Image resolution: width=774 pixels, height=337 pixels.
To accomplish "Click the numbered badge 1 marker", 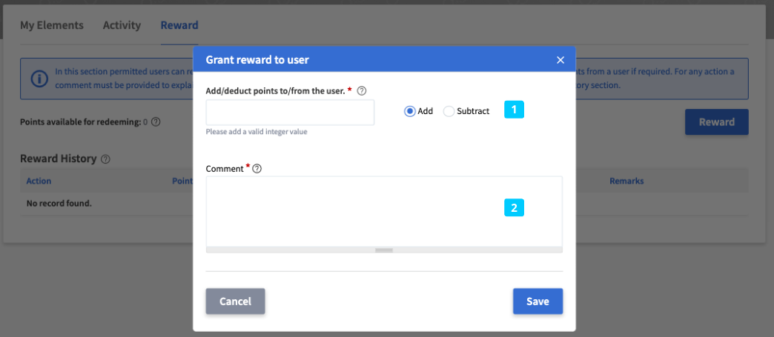I will (514, 110).
